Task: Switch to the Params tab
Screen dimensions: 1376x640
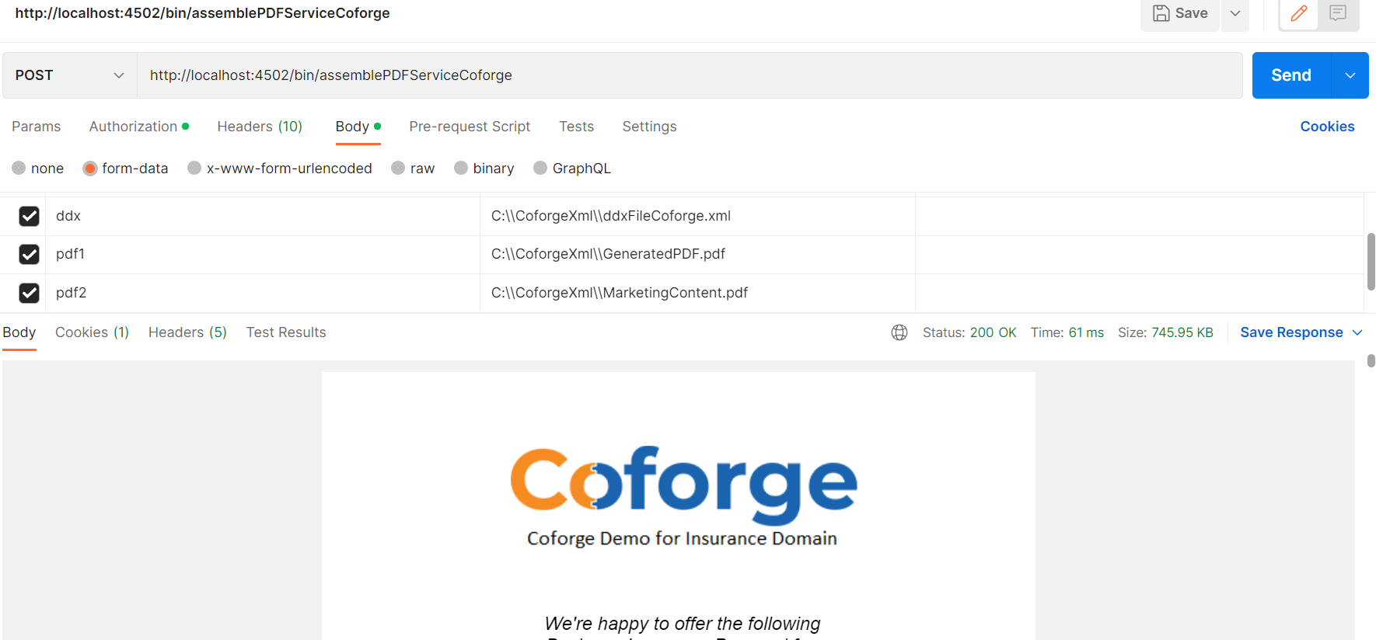Action: coord(37,127)
